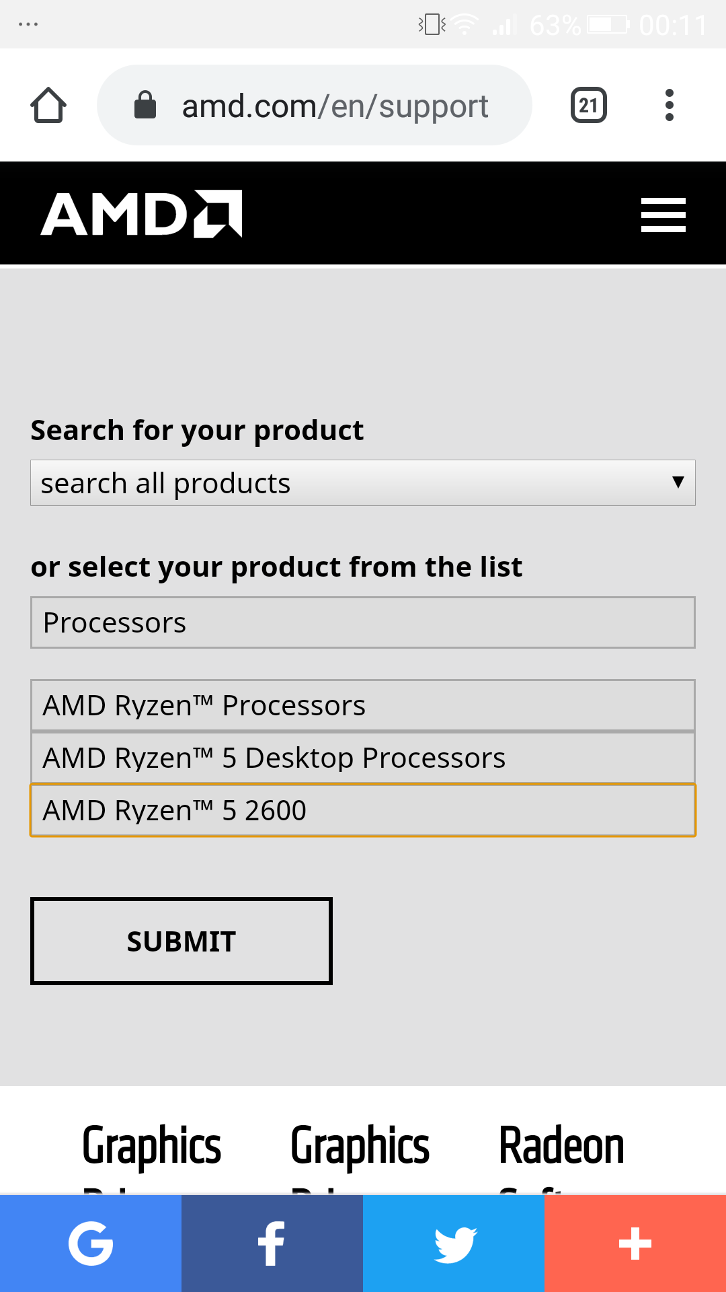This screenshot has height=1292, width=726.
Task: Share the page on Twitter
Action: click(x=454, y=1244)
